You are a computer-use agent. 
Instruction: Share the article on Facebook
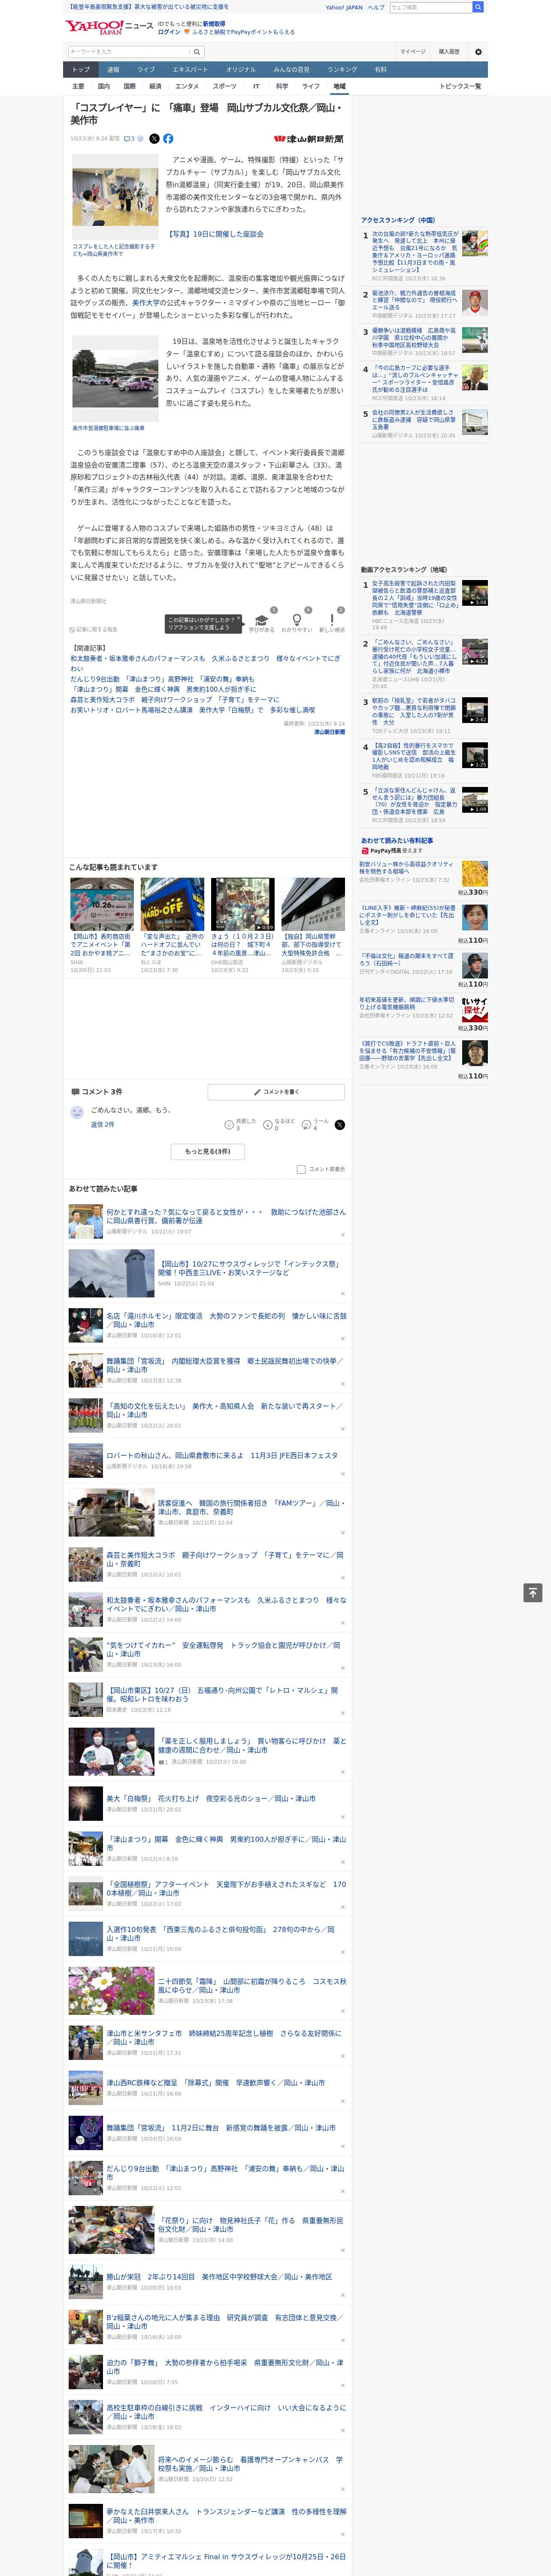tap(168, 139)
